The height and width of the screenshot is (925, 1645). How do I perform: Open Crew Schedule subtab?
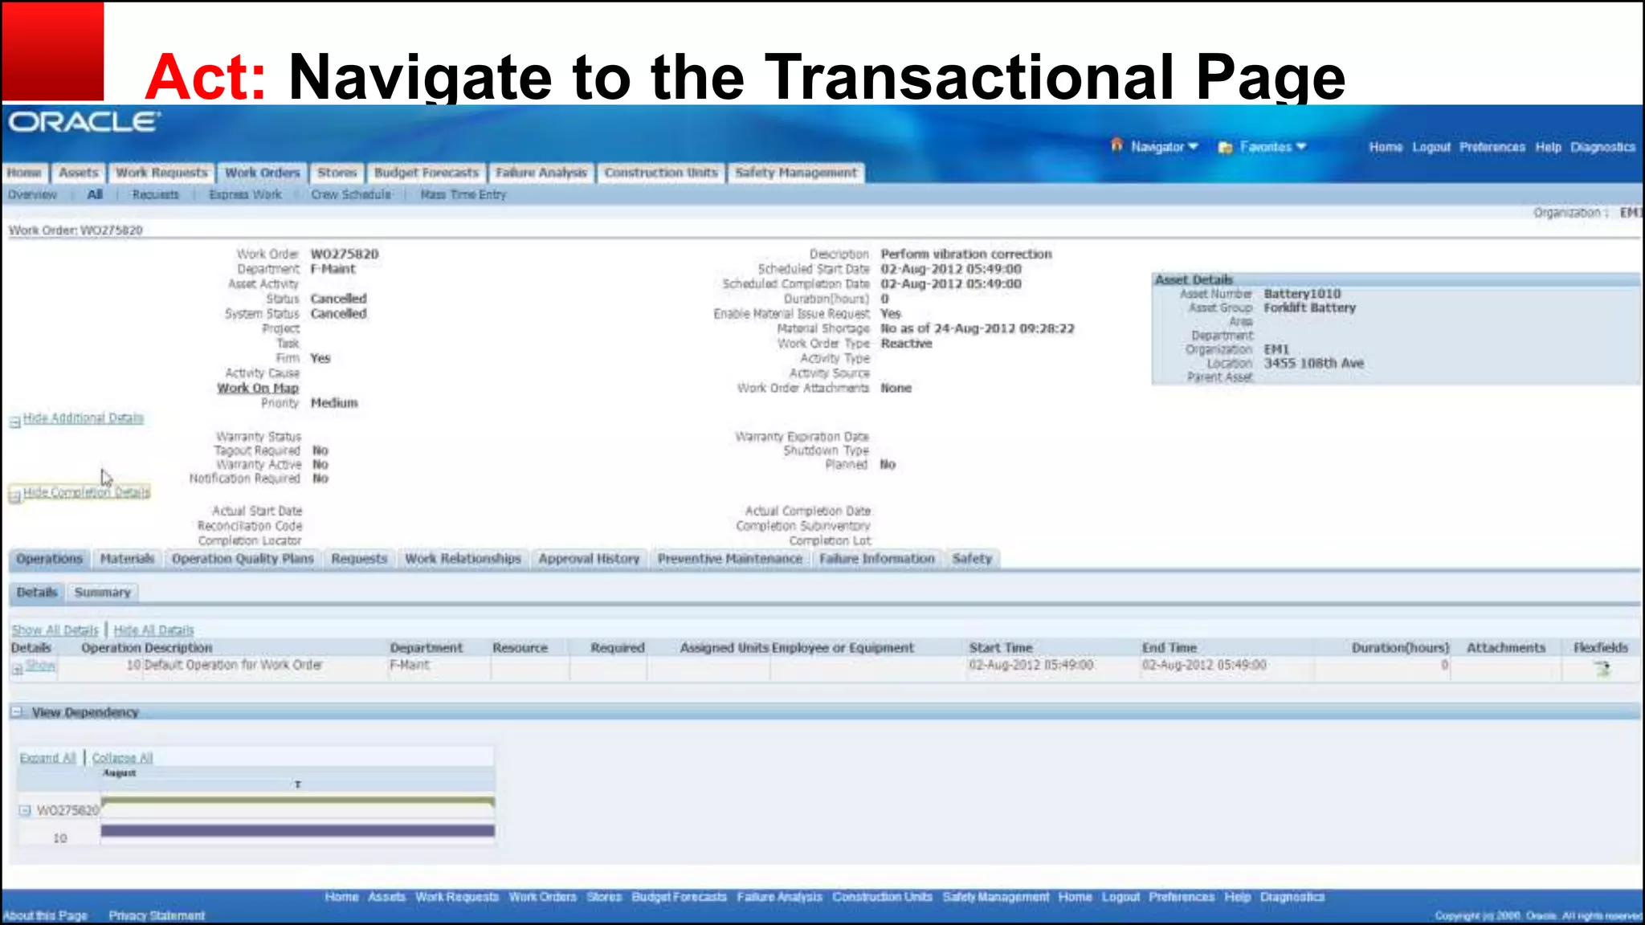click(351, 195)
